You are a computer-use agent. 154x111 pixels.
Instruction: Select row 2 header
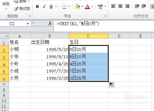coord(5,49)
